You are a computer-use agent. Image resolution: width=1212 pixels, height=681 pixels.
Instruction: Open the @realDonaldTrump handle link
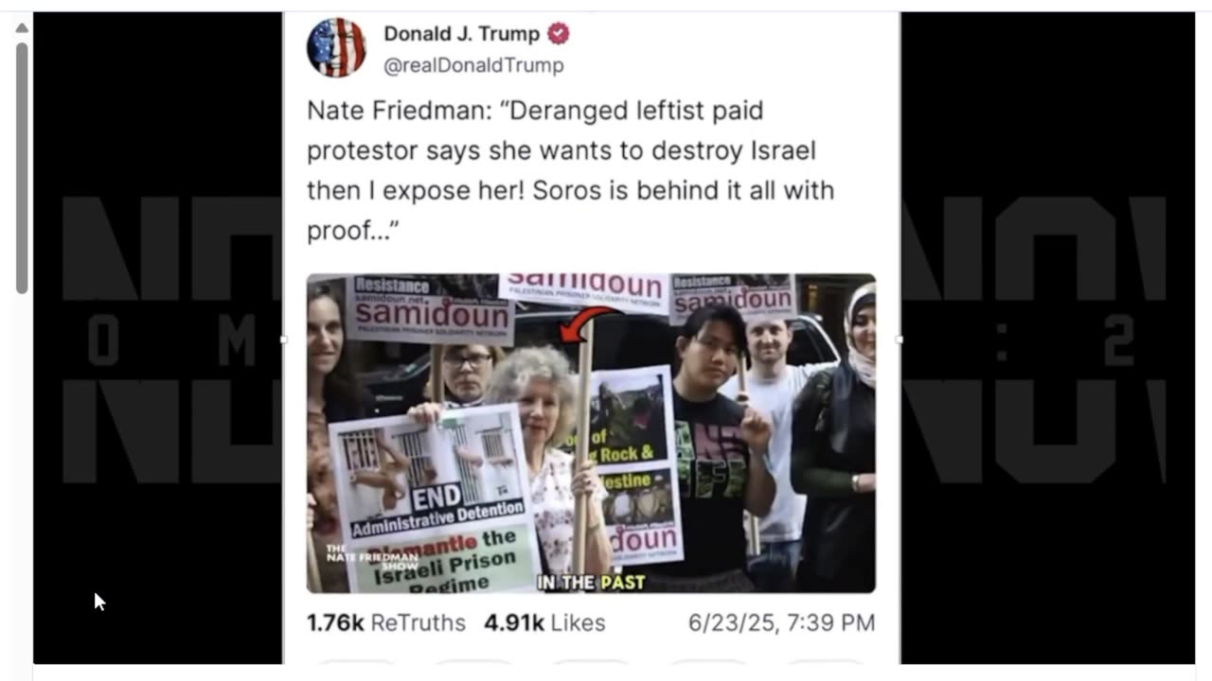pos(473,65)
